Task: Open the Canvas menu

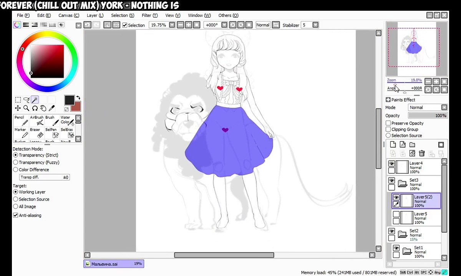Action: pos(69,15)
